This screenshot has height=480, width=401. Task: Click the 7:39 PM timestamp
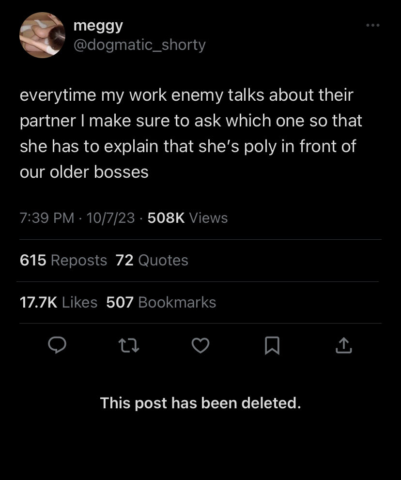pos(47,218)
